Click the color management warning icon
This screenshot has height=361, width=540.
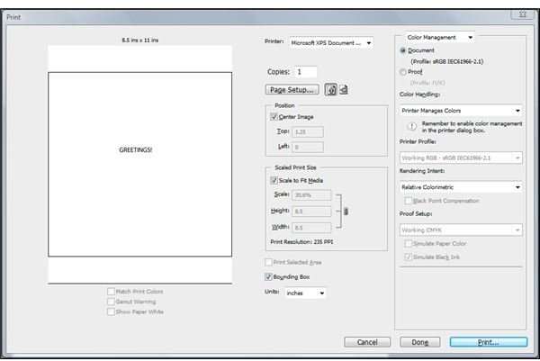(409, 127)
